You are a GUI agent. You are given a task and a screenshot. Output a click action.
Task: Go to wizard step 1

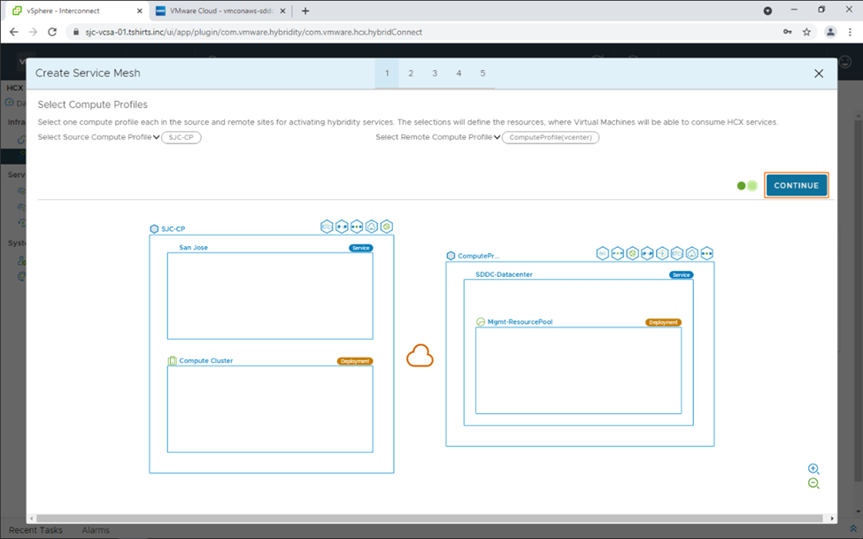(x=387, y=73)
